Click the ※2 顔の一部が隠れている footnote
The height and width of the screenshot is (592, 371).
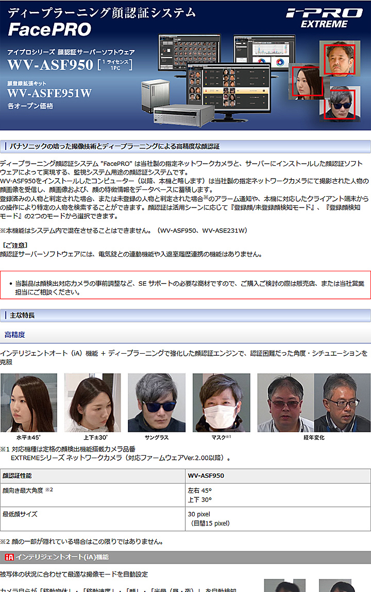coord(81,542)
